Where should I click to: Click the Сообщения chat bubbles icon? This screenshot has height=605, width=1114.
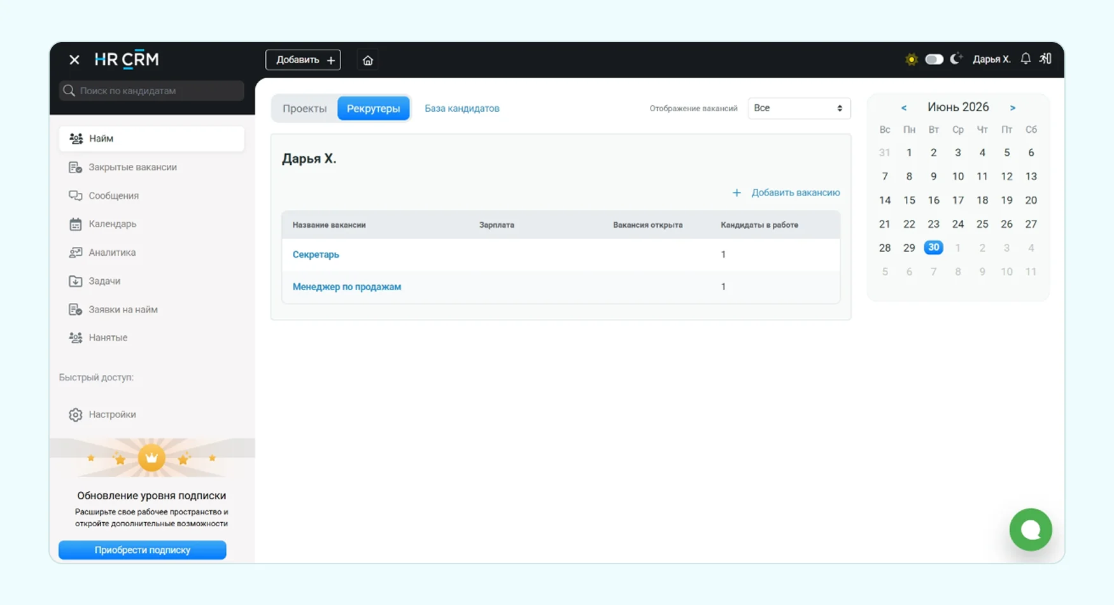point(75,195)
